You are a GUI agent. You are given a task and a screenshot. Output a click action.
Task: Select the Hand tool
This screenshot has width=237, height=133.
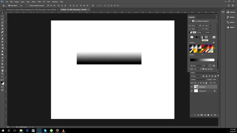[2, 71]
